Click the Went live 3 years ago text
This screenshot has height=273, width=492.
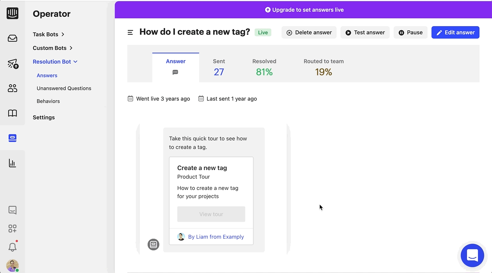point(163,99)
